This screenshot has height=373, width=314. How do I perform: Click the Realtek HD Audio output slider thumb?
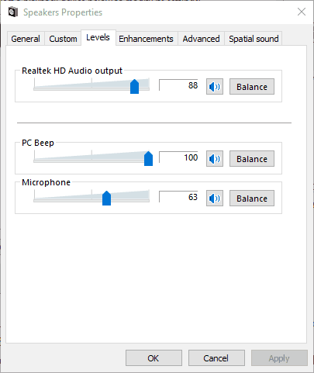[x=134, y=87]
